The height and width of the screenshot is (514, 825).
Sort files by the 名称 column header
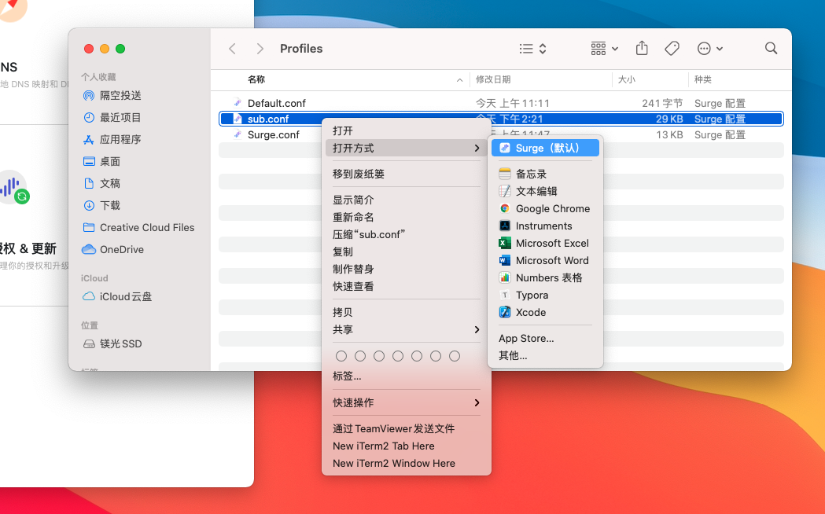(256, 80)
